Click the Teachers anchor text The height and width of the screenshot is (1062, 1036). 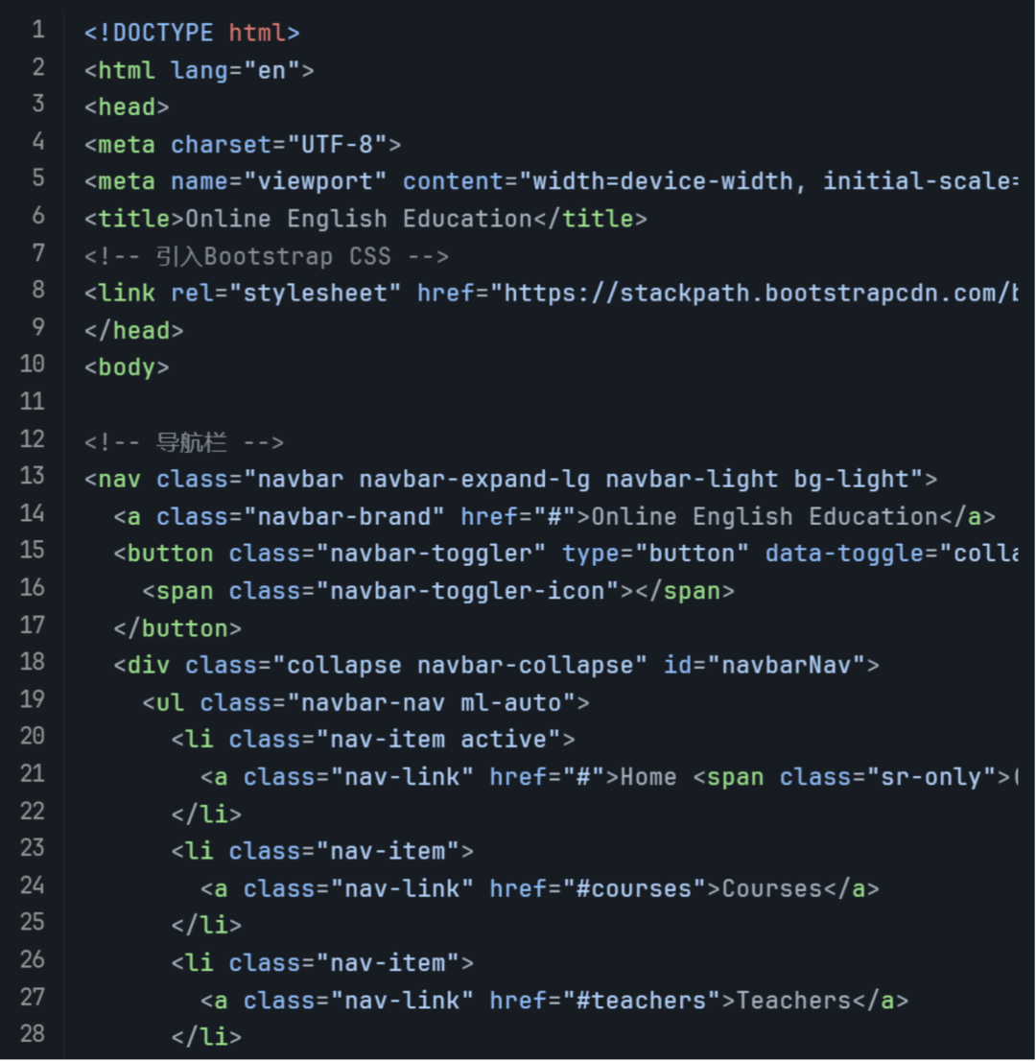pyautogui.click(x=793, y=1001)
